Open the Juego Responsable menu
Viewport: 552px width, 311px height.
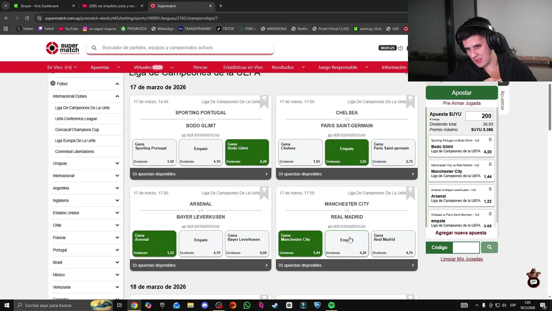(x=343, y=67)
